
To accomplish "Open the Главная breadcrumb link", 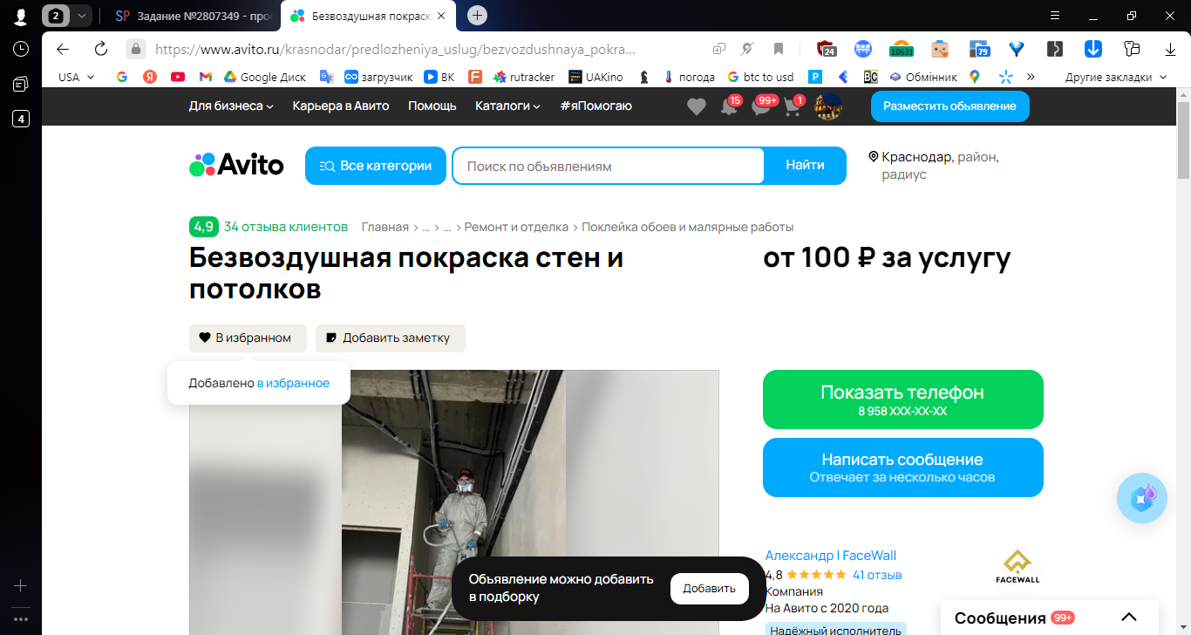I will (x=385, y=227).
